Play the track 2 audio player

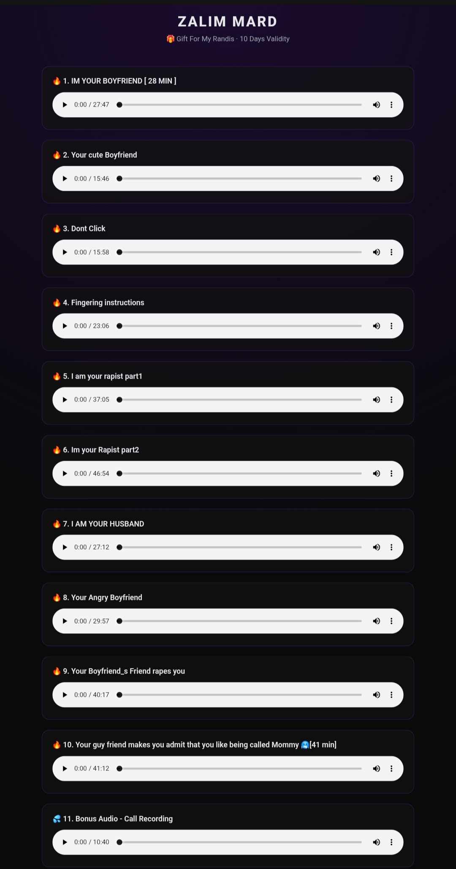point(65,179)
